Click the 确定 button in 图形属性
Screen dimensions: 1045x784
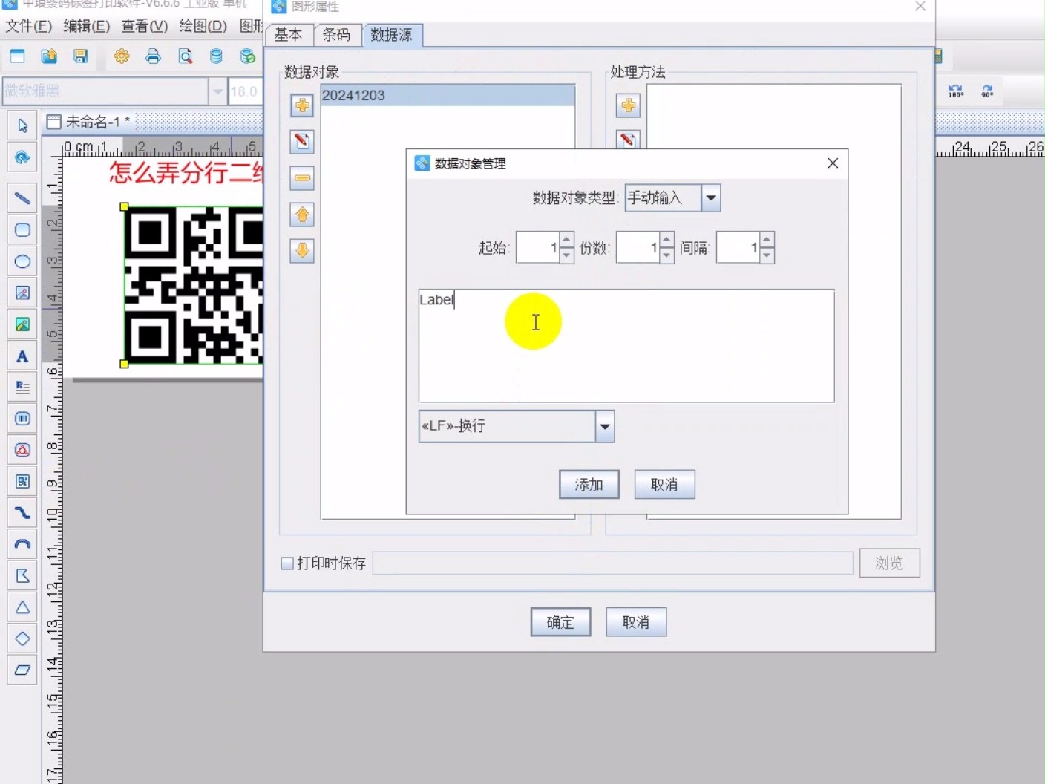pos(561,622)
